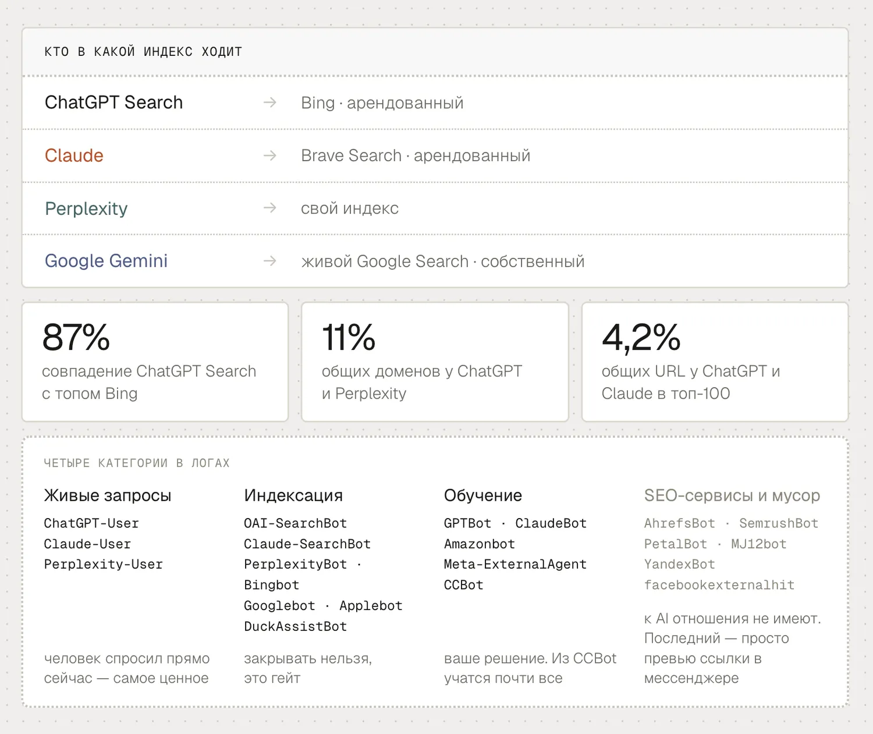Click the 'PerplexityBot' entry
This screenshot has height=734, width=873.
click(296, 564)
